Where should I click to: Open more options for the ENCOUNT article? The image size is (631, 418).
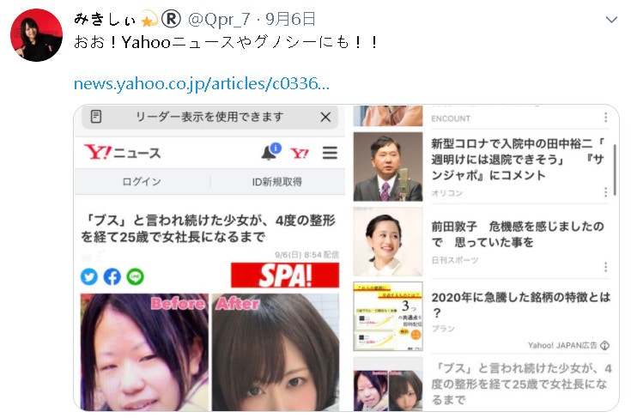pyautogui.click(x=605, y=117)
